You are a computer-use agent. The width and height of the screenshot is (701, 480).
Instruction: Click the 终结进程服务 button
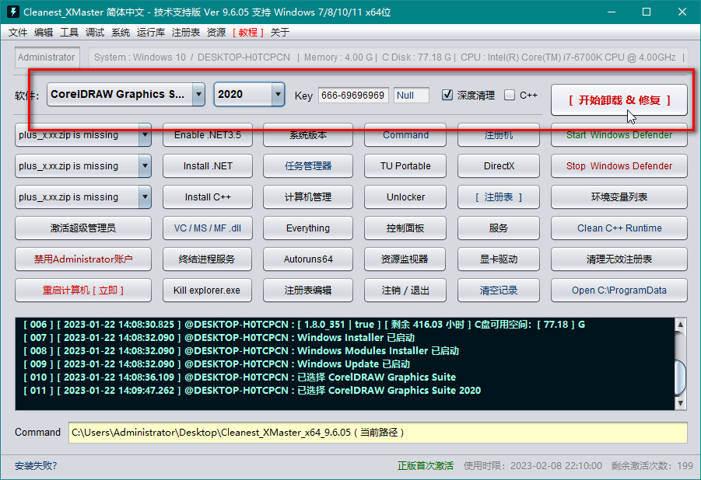[208, 259]
